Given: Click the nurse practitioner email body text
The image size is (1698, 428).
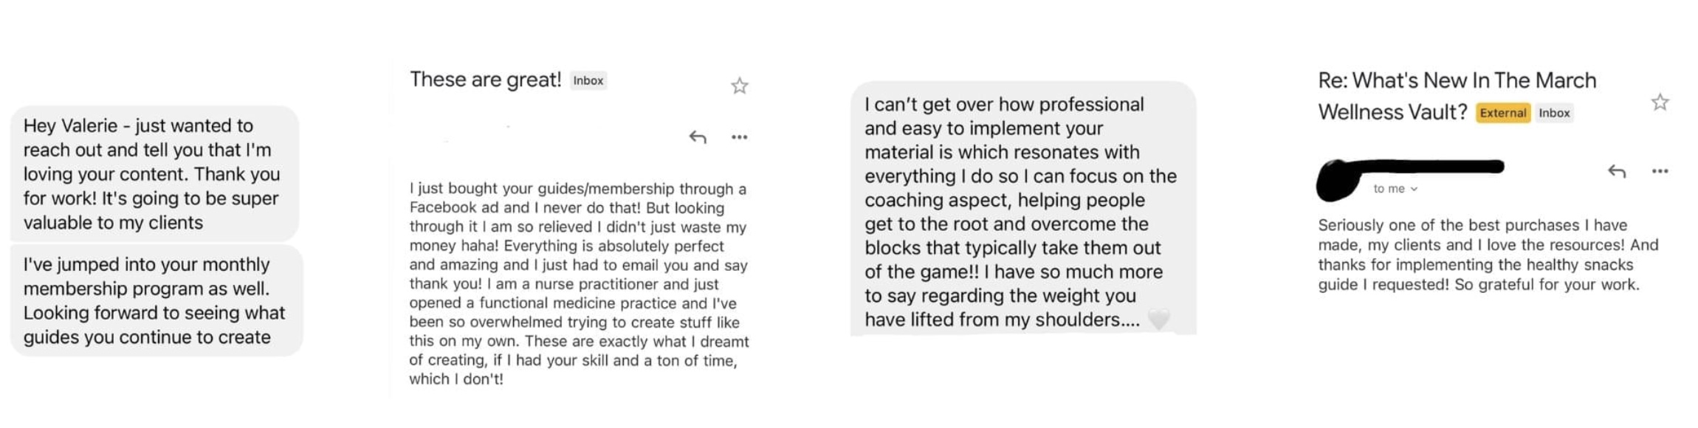Looking at the screenshot, I should tap(579, 284).
